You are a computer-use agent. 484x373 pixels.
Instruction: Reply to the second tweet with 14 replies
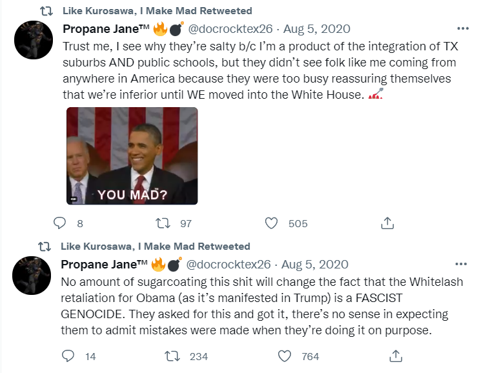pyautogui.click(x=69, y=356)
